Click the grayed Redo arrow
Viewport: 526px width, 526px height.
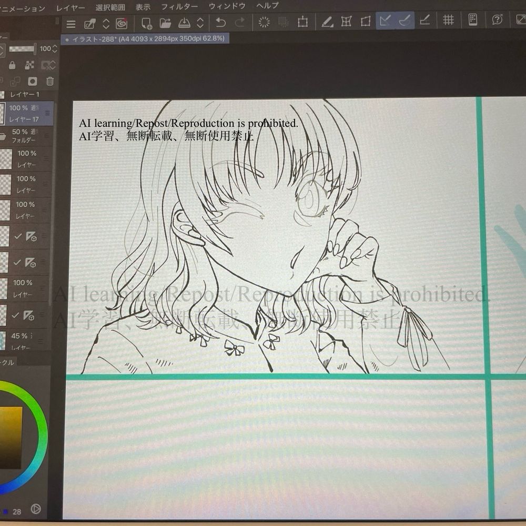click(x=240, y=23)
